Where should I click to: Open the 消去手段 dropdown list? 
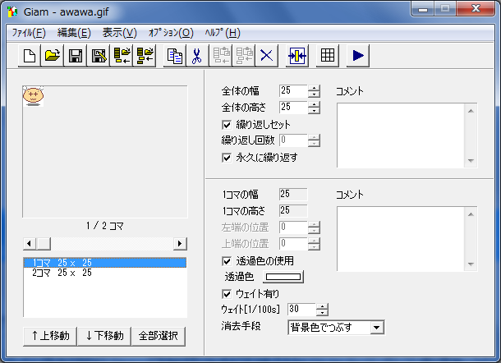(376, 328)
